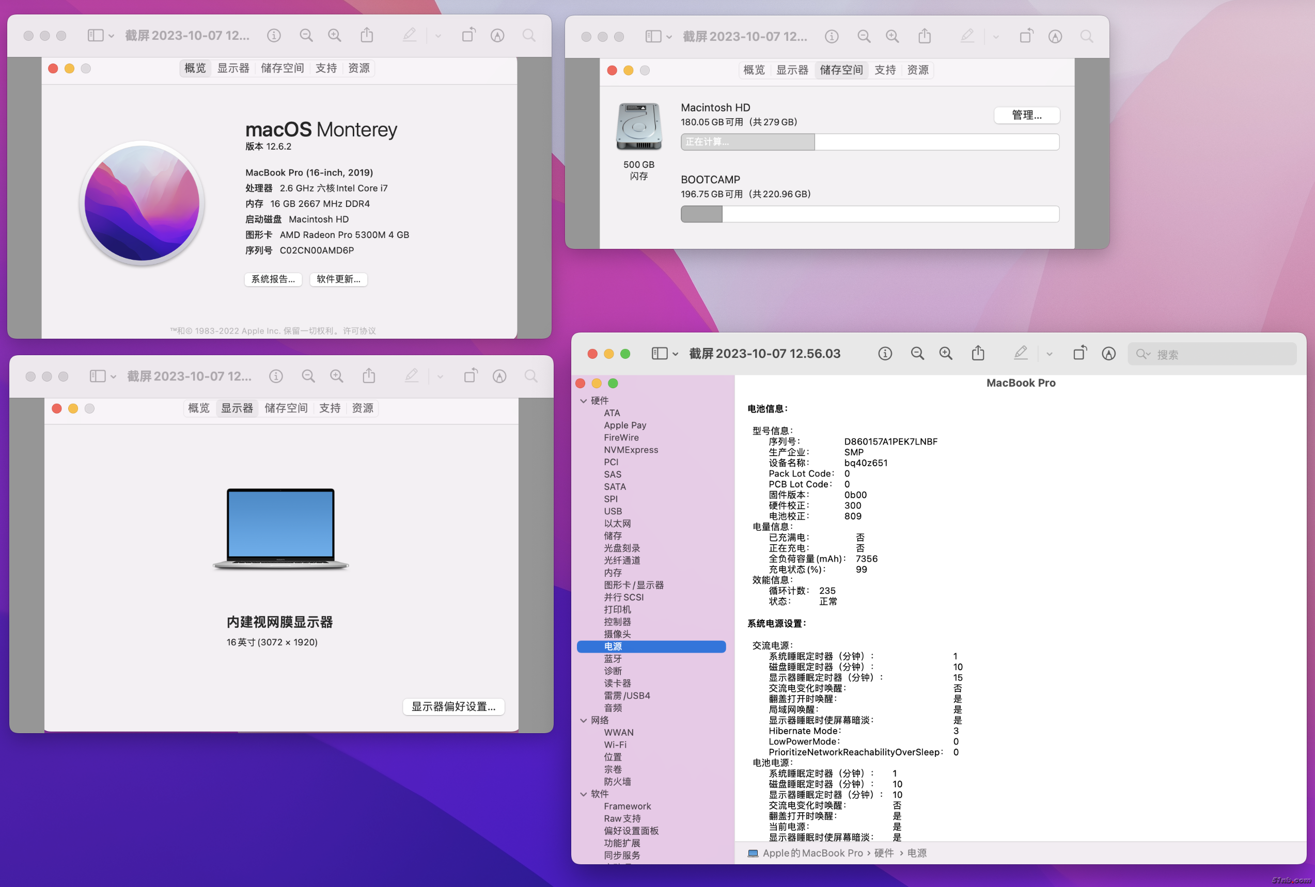Click the 管理... button for Macintosh HD
Viewport: 1315px width, 887px height.
[x=1026, y=116]
